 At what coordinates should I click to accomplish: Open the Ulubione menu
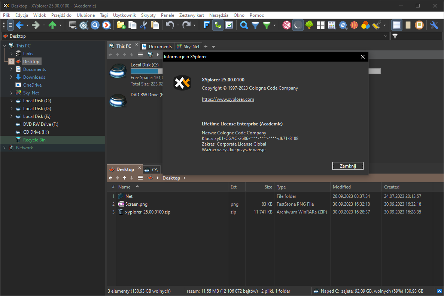coord(86,15)
